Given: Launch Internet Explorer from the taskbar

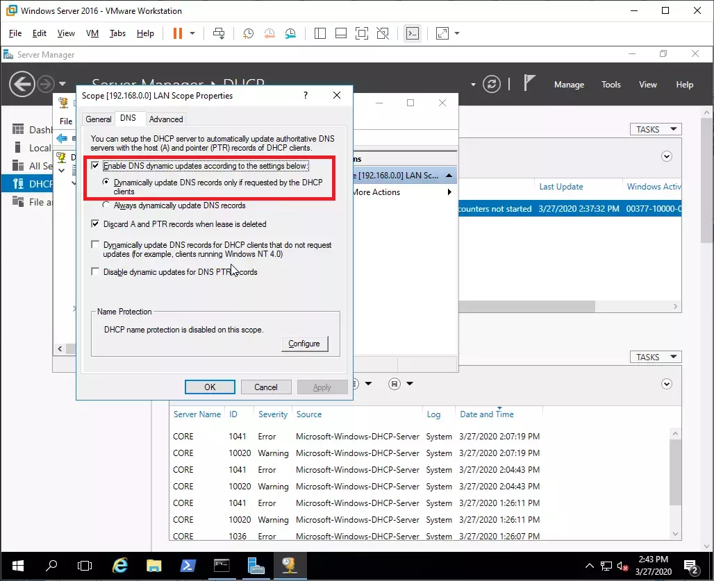Looking at the screenshot, I should 119,566.
